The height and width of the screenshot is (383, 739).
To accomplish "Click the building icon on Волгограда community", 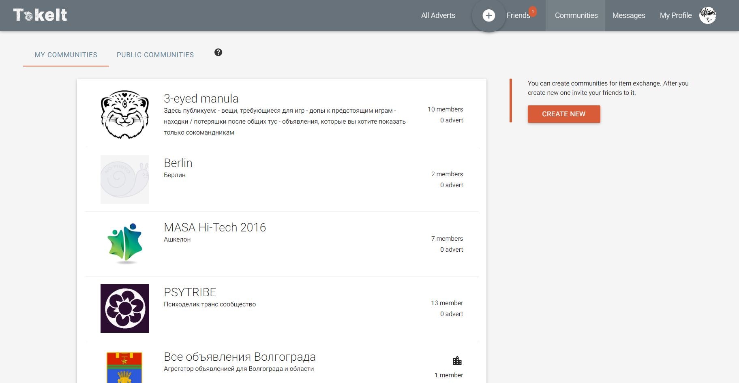I will pos(457,360).
